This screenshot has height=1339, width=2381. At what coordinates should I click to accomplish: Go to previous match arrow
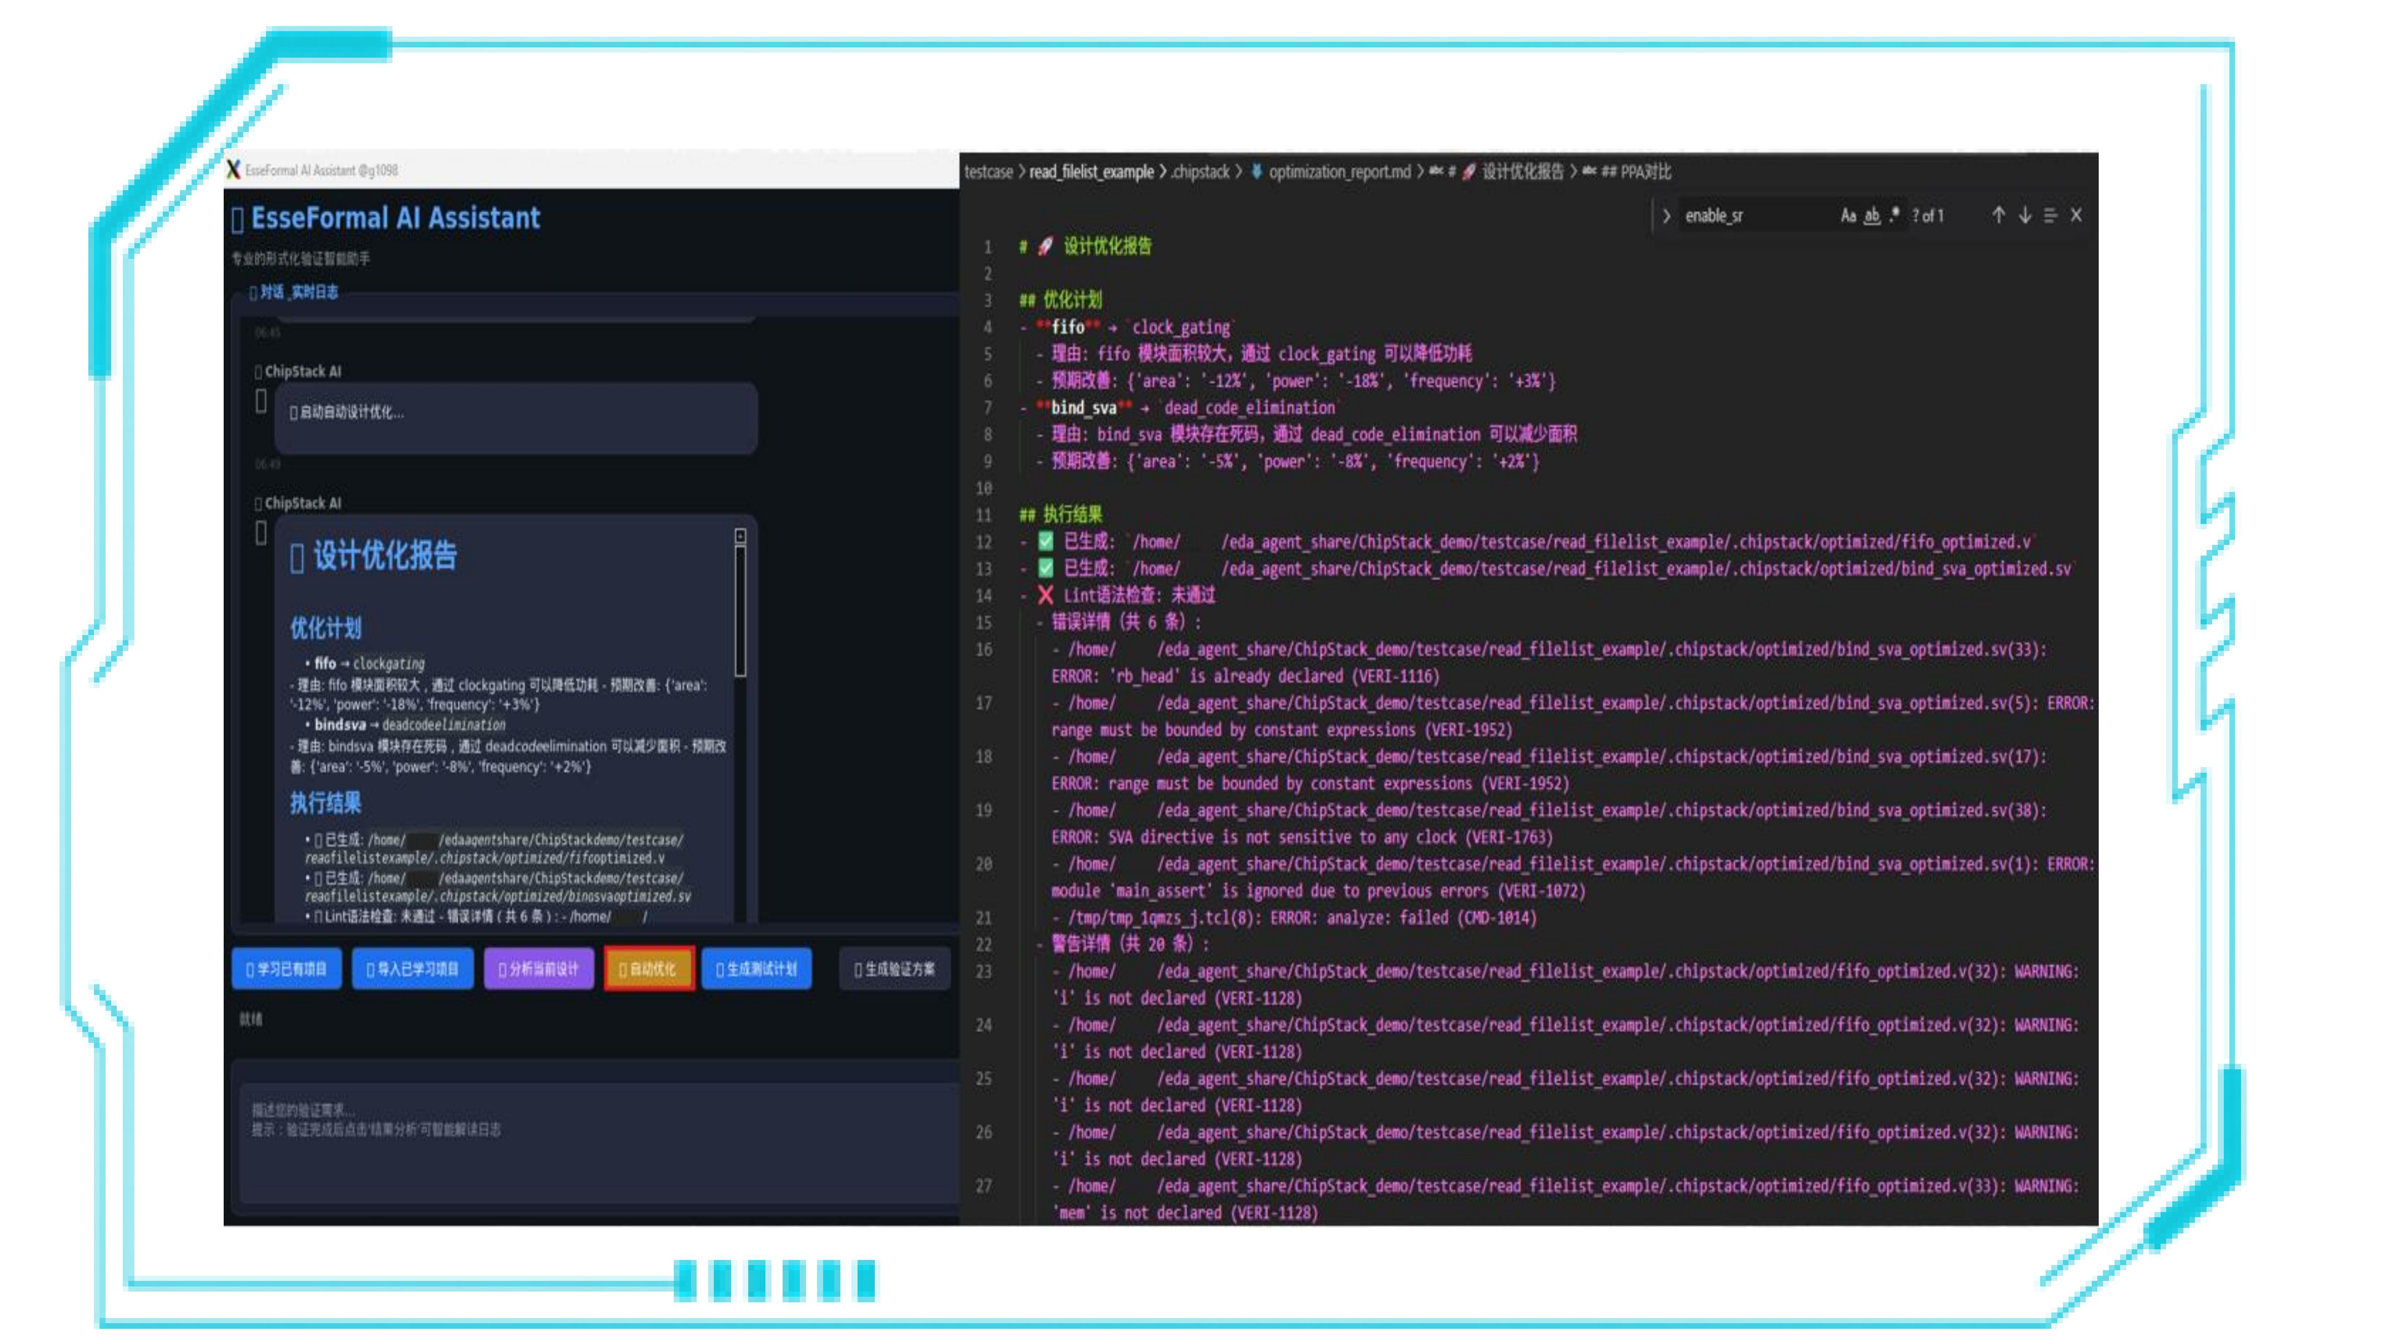(1998, 215)
